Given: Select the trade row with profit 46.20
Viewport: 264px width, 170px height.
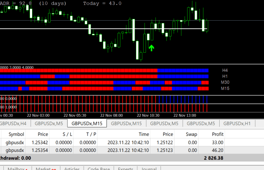Looking at the screenshot, I should click(x=112, y=150).
